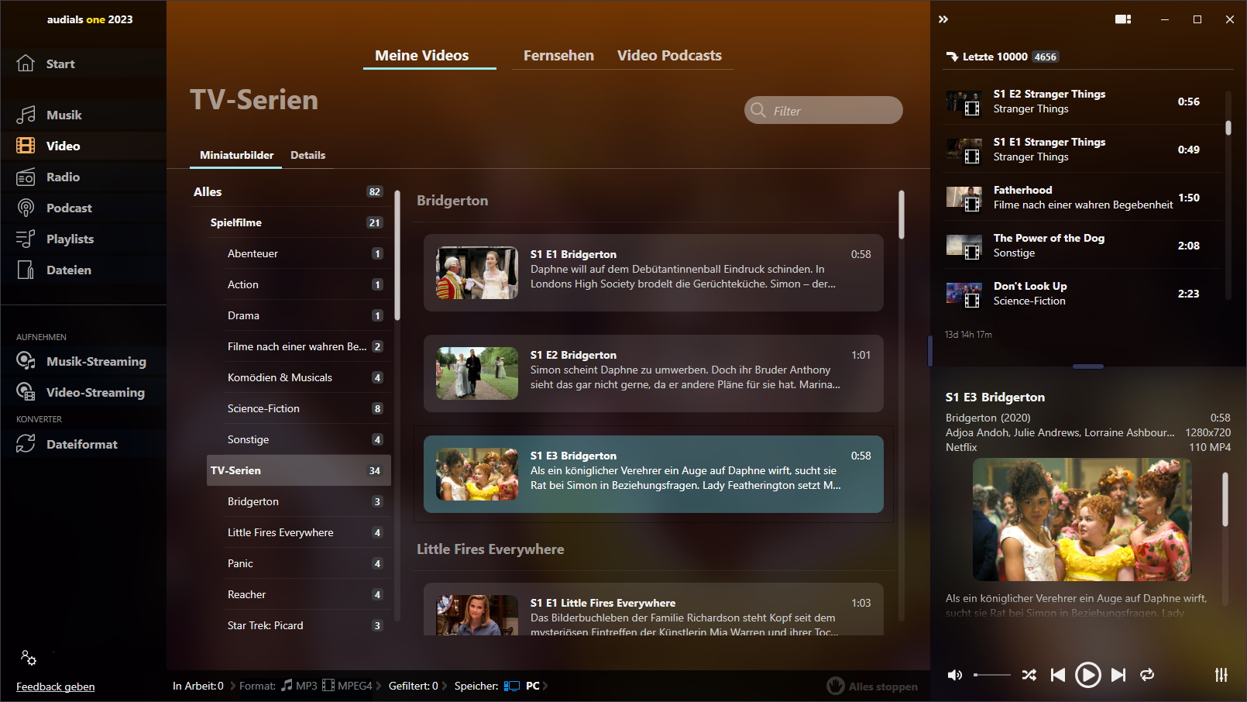Click the user settings gear icon

29,658
